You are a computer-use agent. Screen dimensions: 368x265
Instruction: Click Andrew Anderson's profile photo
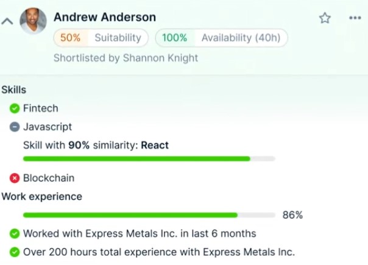click(34, 21)
